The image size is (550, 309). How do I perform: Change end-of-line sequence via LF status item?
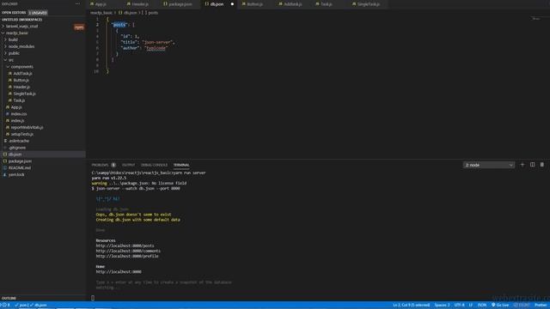coord(471,306)
